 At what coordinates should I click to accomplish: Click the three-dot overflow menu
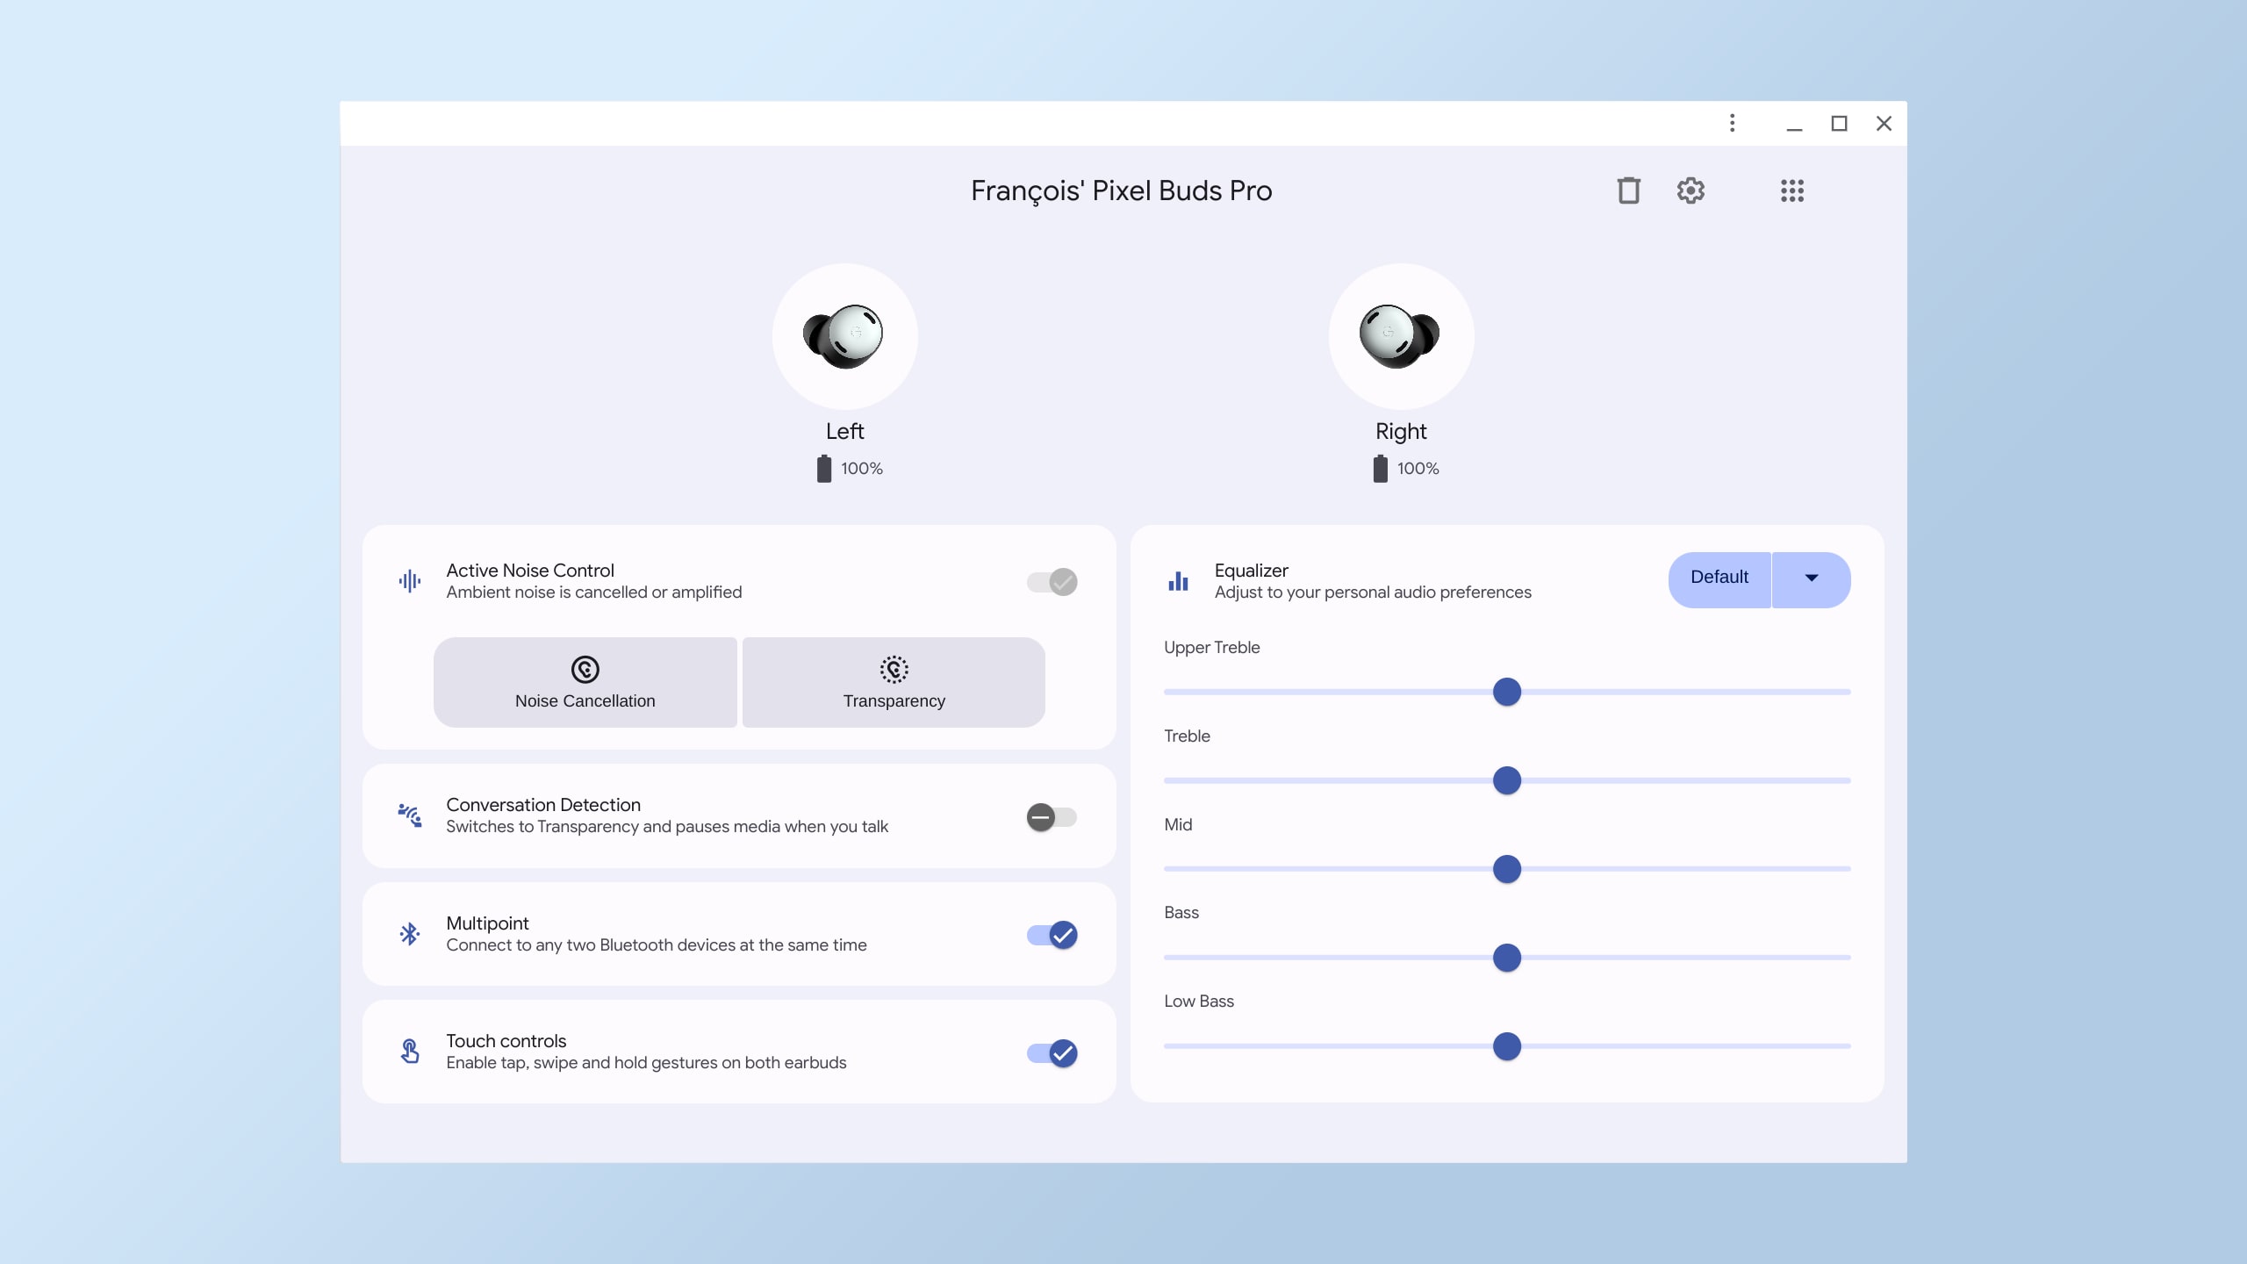(x=1732, y=122)
